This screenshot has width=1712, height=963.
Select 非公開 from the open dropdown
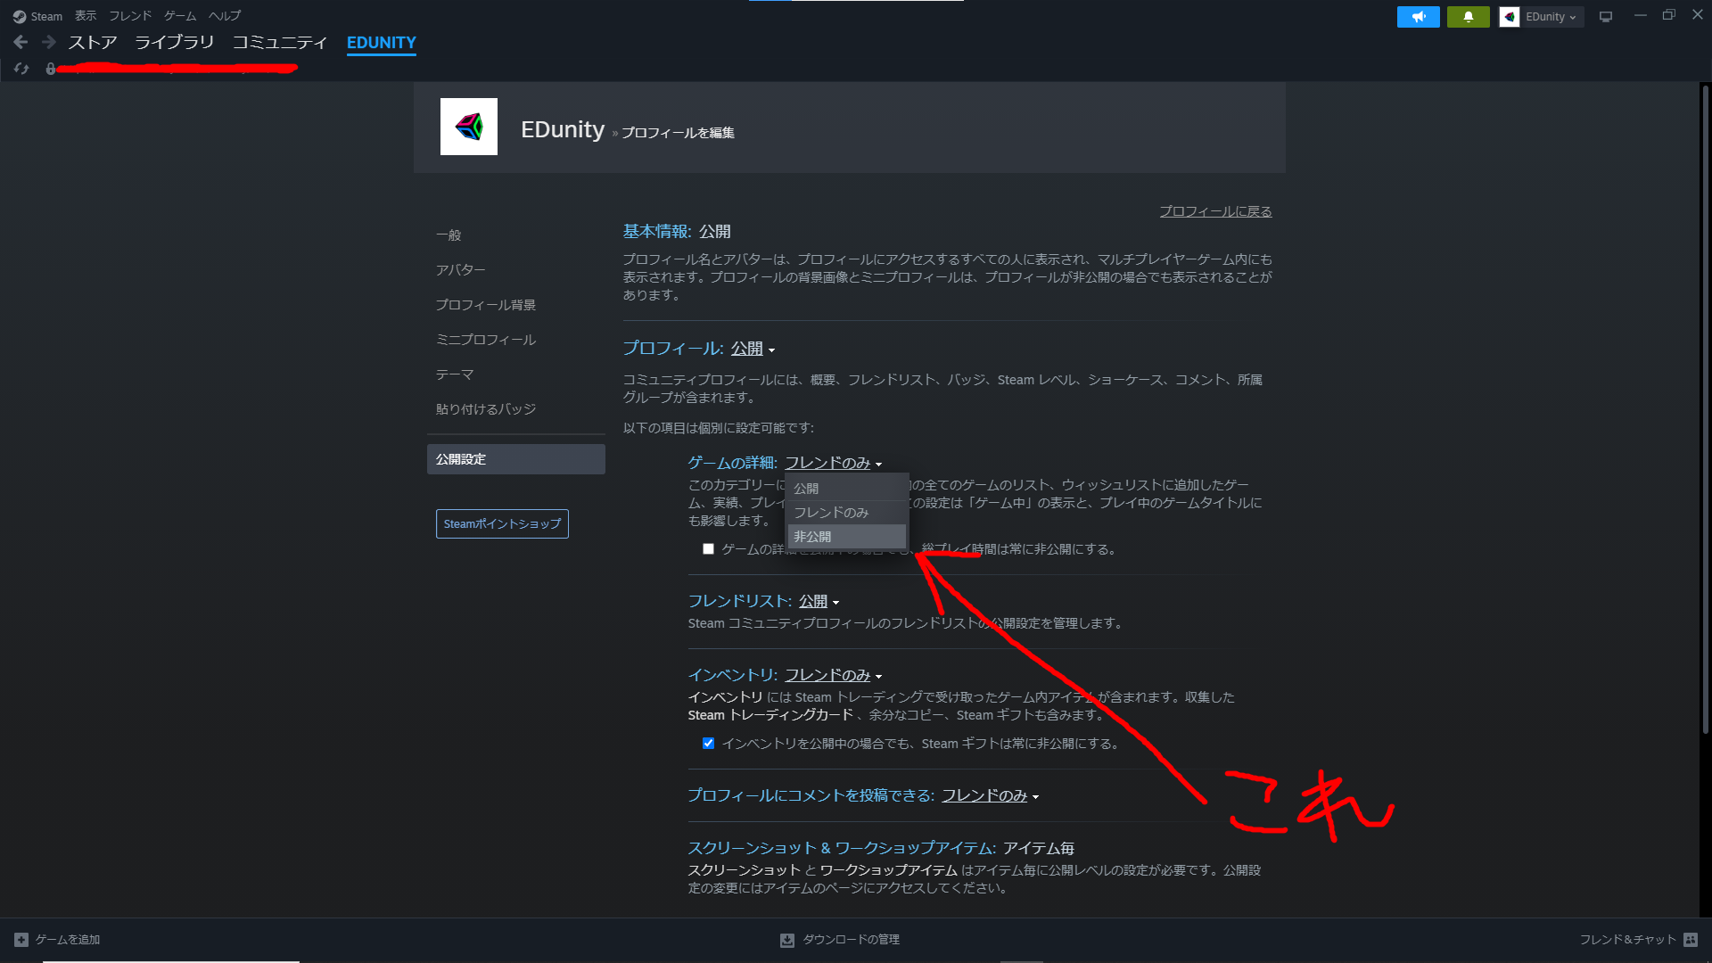pos(811,536)
